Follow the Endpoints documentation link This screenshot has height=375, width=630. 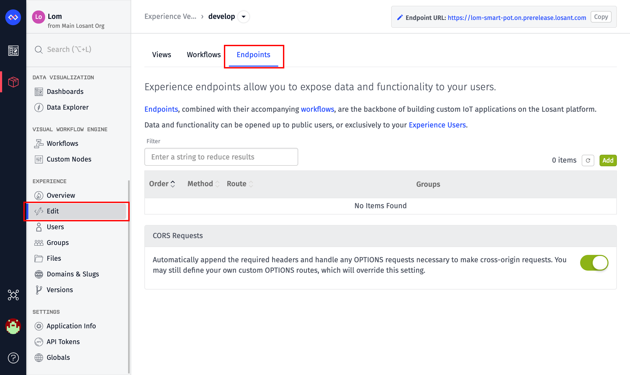click(161, 109)
